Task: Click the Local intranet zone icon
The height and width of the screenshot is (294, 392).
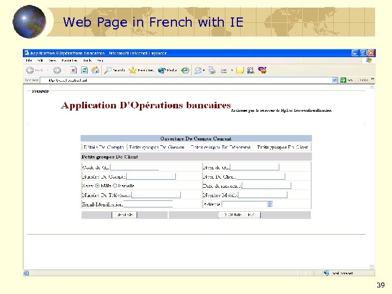Action: click(x=326, y=273)
